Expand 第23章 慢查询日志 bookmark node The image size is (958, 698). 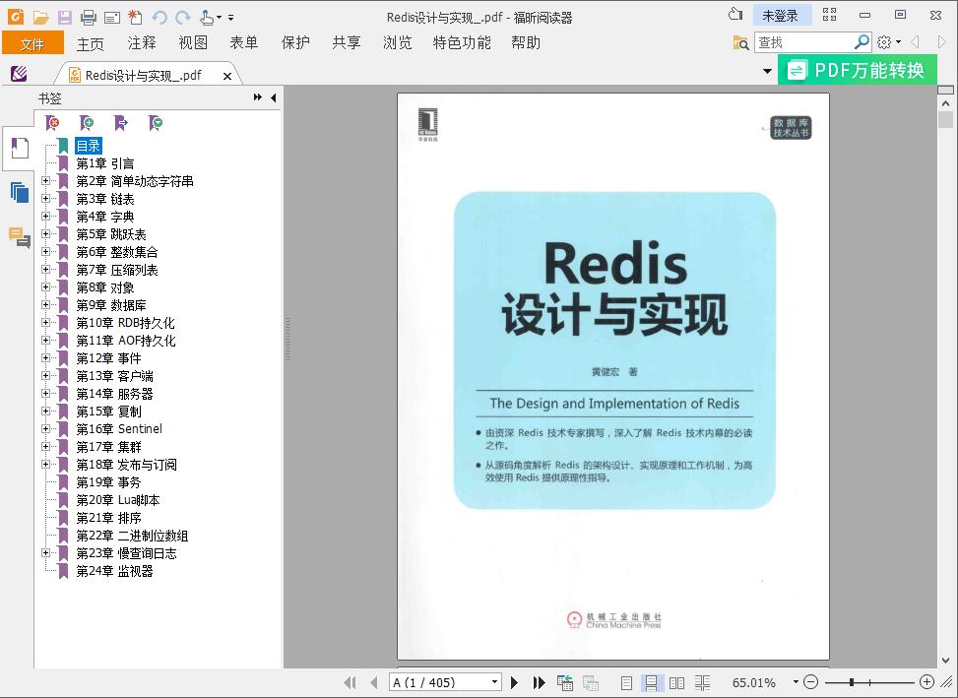pyautogui.click(x=45, y=552)
